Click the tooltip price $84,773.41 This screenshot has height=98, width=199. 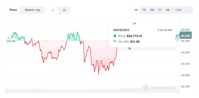(x=134, y=36)
